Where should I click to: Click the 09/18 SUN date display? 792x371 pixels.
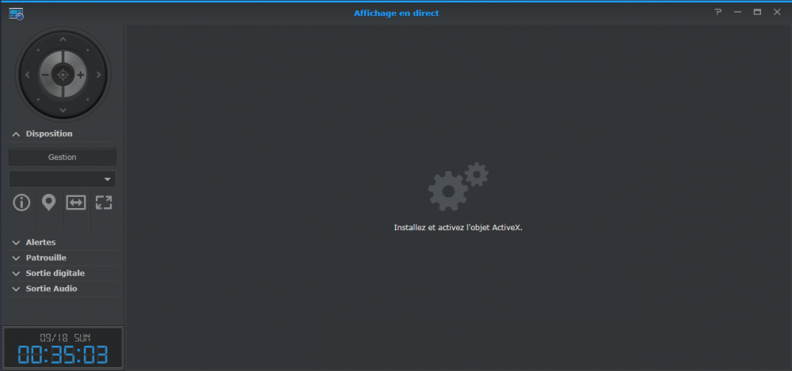(x=65, y=338)
